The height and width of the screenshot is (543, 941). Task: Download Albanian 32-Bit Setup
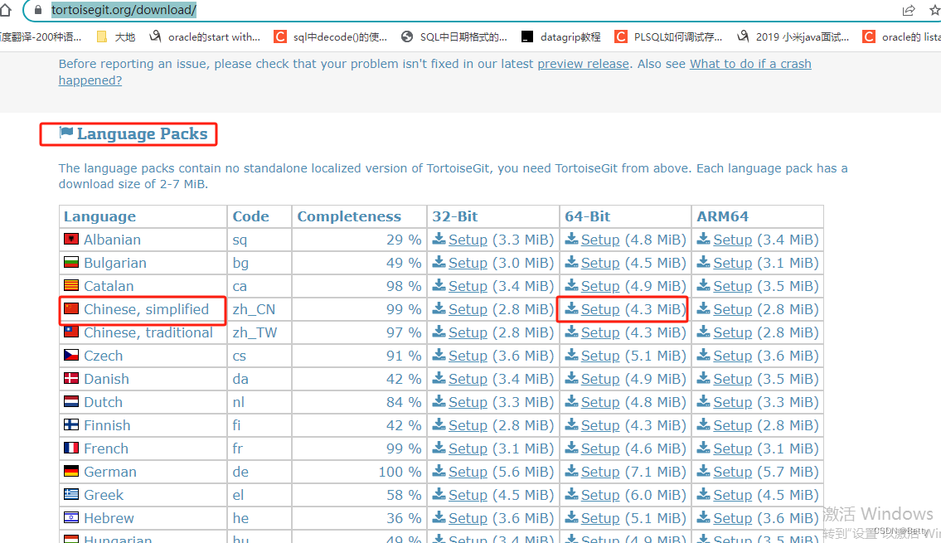pyautogui.click(x=468, y=240)
